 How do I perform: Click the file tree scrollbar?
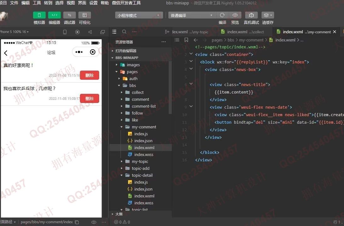(170, 88)
